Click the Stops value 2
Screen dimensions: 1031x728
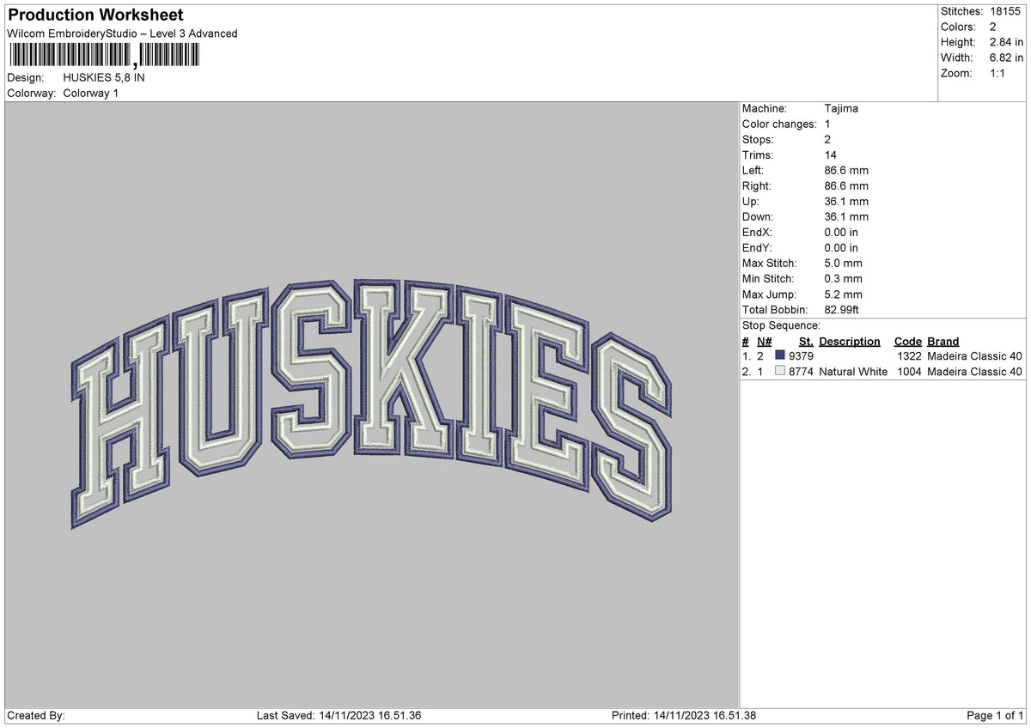tap(827, 139)
